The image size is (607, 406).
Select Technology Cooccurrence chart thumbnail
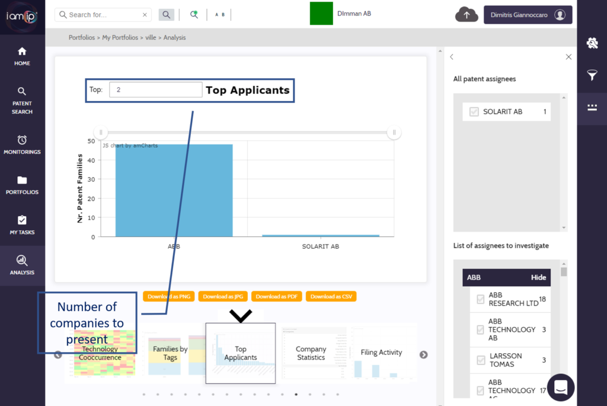tap(100, 353)
